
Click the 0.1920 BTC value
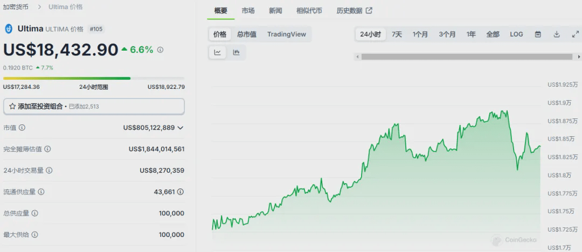17,67
